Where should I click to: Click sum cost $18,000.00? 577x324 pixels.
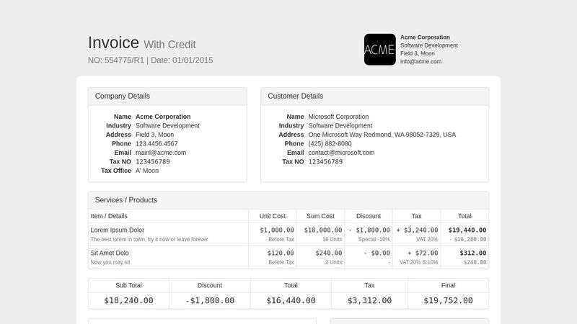322,230
